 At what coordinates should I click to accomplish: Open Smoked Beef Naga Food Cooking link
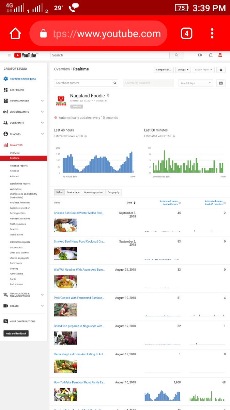tap(79, 241)
